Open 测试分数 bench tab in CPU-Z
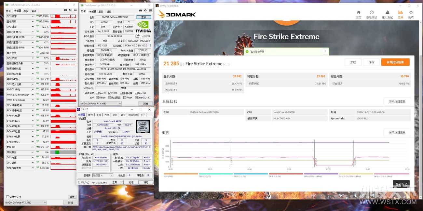This screenshot has height=211, width=423. pos(132,115)
